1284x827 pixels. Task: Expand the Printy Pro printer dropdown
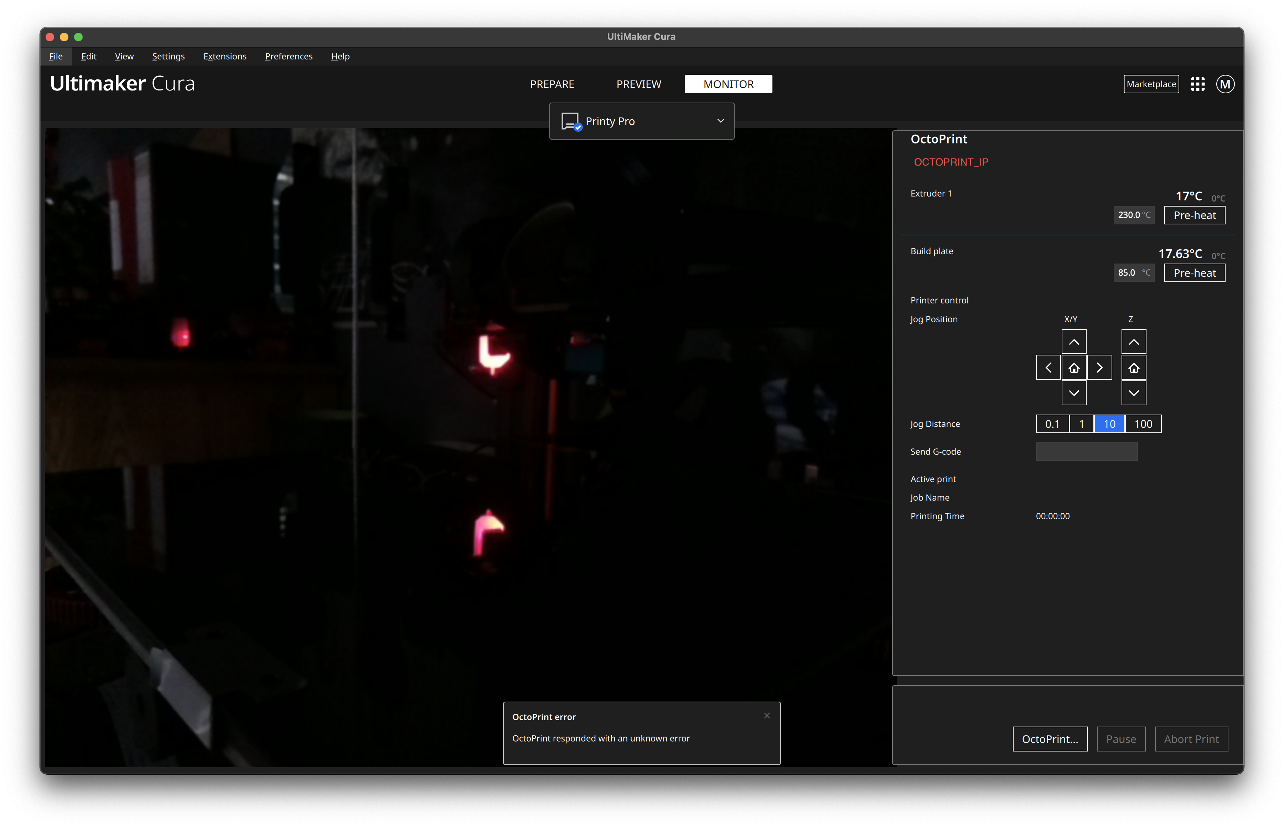pyautogui.click(x=720, y=121)
